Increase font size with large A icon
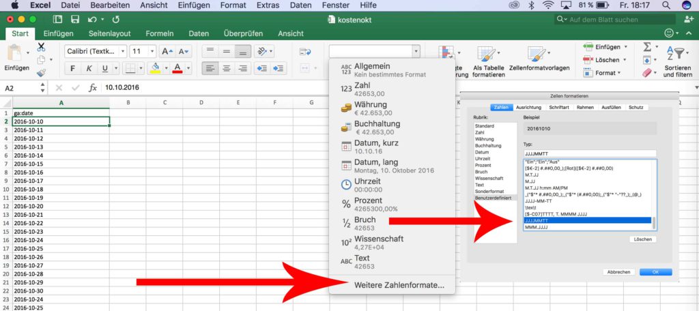The width and height of the screenshot is (699, 311). pyautogui.click(x=168, y=51)
